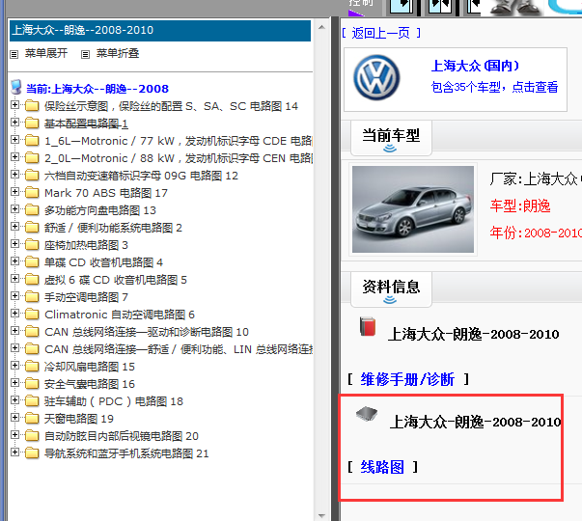Open the 线路图 link
582x521 pixels.
coord(382,467)
